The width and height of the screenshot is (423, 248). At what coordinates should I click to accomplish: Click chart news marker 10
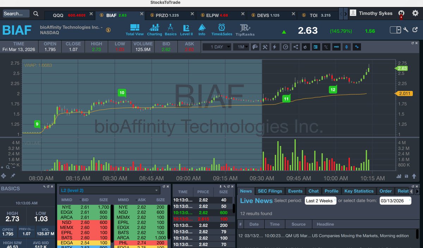pos(122,93)
